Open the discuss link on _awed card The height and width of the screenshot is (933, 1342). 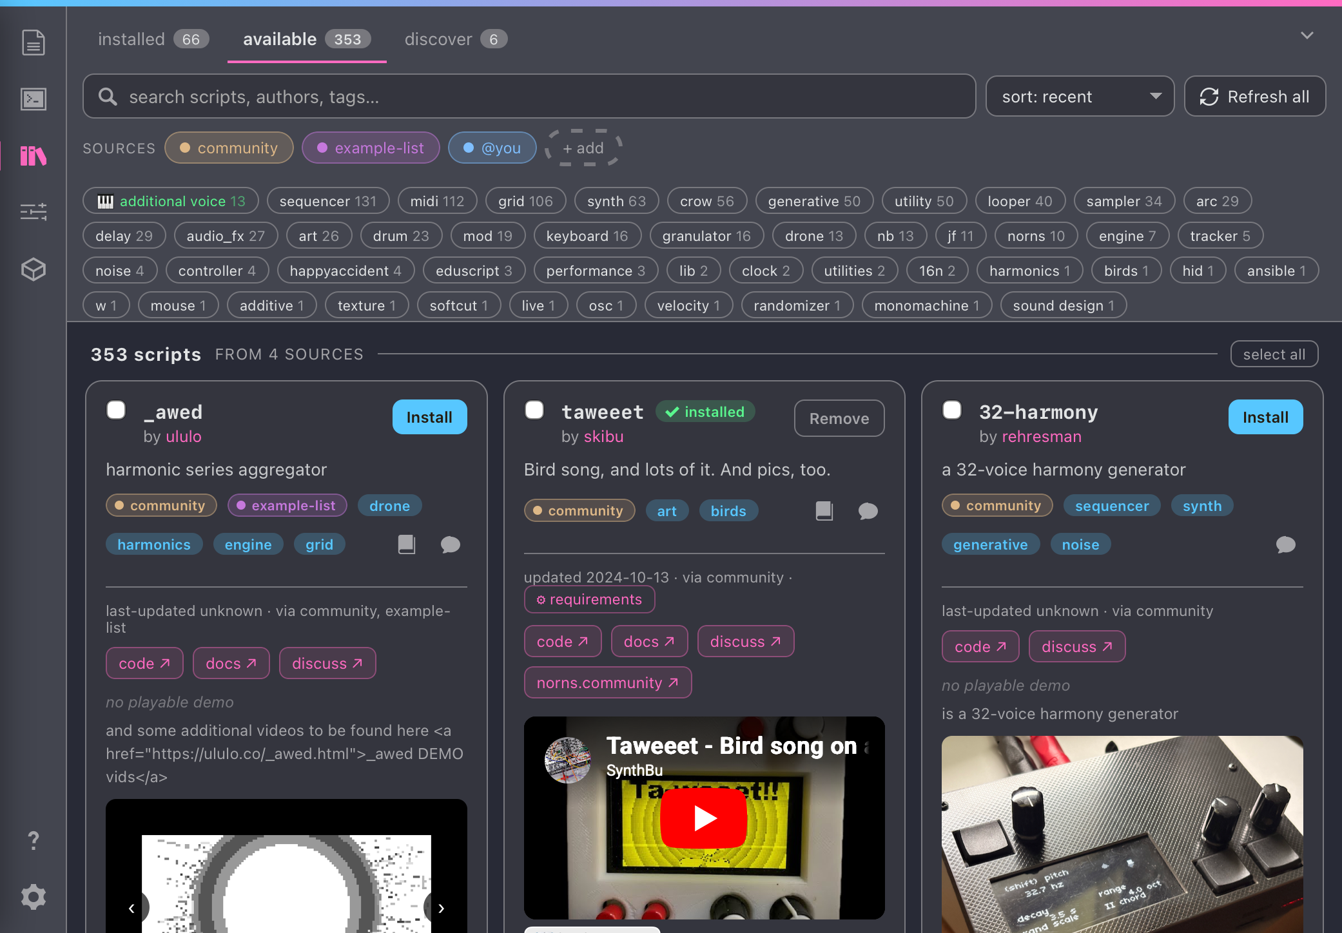pos(327,663)
